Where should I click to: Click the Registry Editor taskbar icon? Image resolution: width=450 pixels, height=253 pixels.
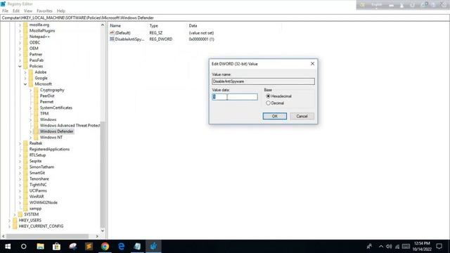click(153, 247)
